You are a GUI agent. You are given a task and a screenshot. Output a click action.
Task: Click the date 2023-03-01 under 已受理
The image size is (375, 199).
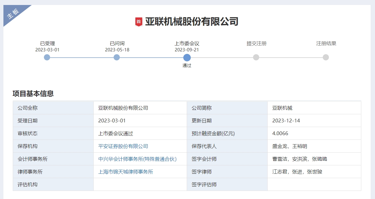[47, 50]
